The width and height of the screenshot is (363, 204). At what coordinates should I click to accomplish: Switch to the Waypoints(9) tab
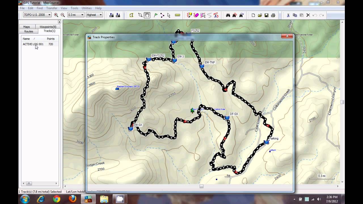[48, 27]
